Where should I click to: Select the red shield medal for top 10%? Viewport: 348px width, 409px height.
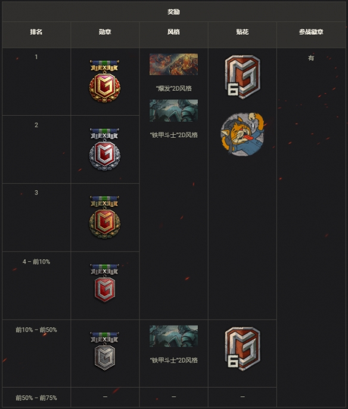coord(104,283)
